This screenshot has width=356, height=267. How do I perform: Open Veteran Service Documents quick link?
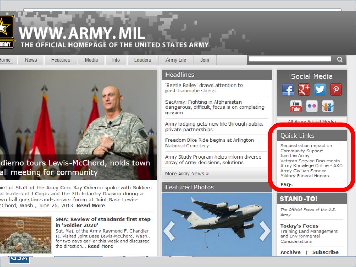point(310,161)
